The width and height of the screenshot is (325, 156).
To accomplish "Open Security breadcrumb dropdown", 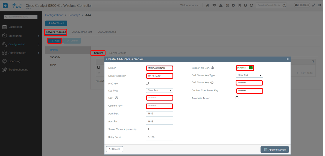I will coord(74,15).
